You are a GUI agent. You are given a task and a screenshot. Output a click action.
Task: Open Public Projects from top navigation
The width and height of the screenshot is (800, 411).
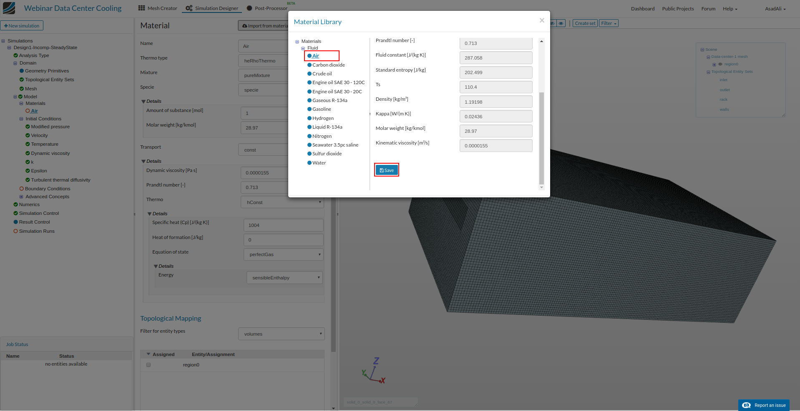pos(678,9)
